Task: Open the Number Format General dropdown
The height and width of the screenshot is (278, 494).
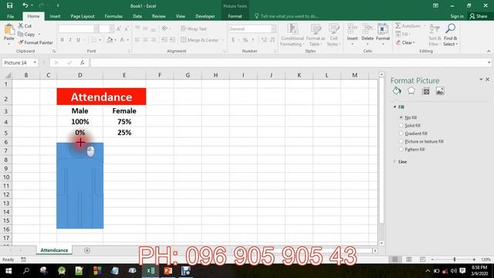Action: tap(273, 29)
